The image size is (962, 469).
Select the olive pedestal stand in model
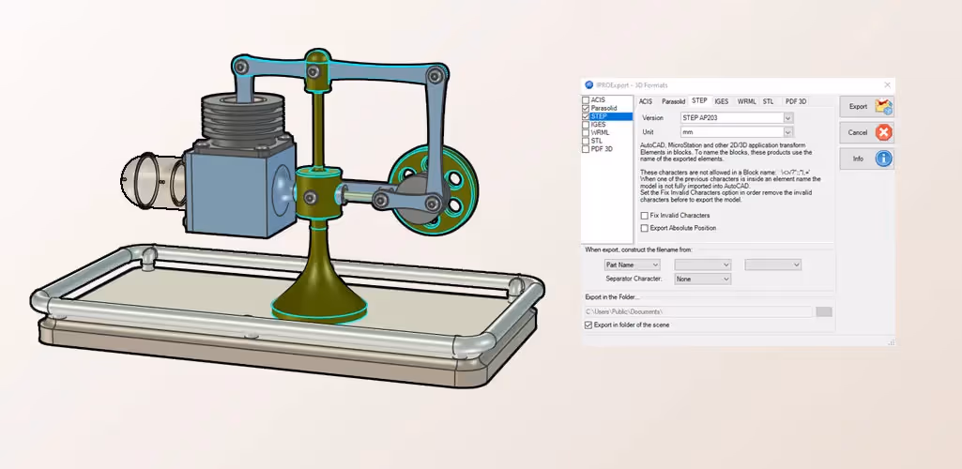(319, 282)
